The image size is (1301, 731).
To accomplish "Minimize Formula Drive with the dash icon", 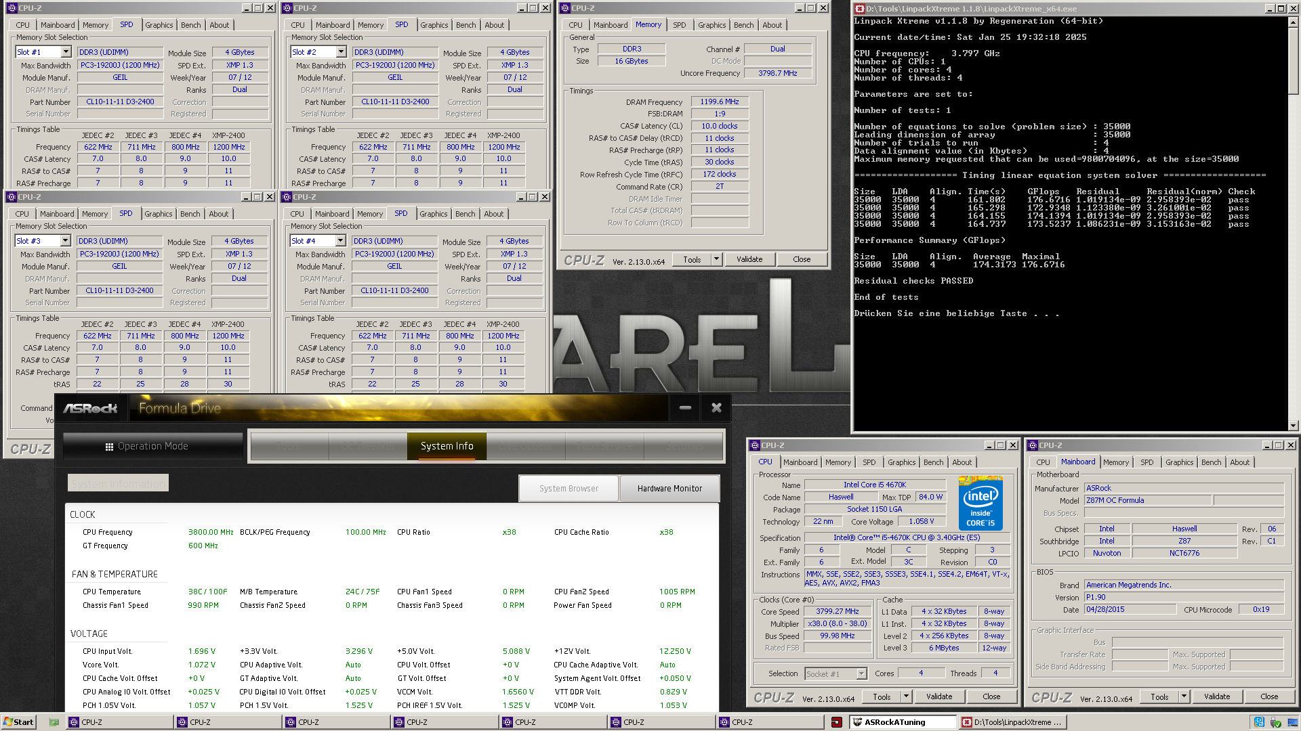I will tap(685, 407).
